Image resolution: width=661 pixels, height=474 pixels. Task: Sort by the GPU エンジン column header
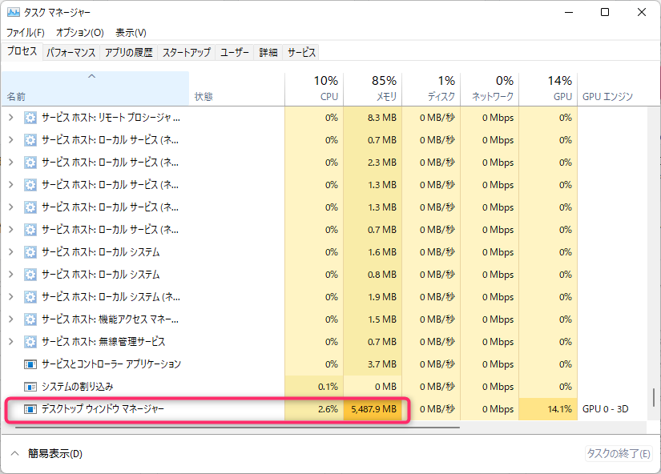click(611, 89)
